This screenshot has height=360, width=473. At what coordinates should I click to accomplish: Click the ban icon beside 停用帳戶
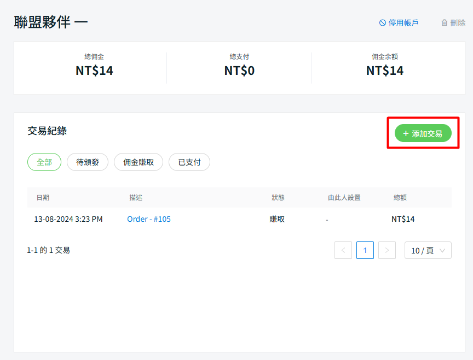383,23
